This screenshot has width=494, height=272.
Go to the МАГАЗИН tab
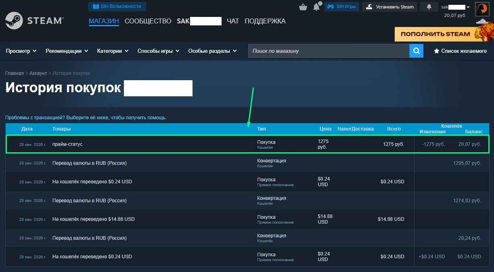coord(104,21)
